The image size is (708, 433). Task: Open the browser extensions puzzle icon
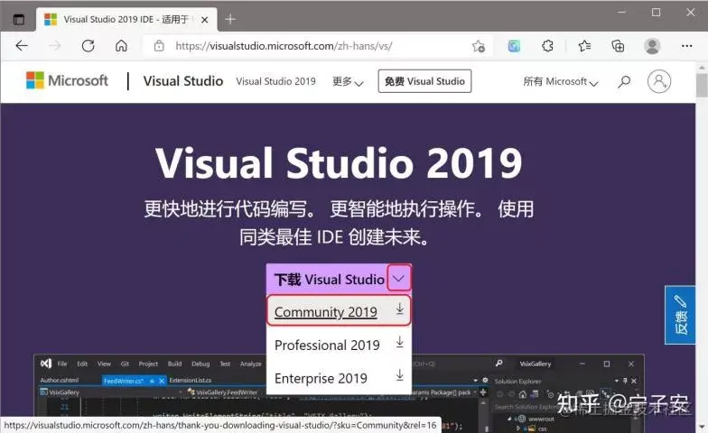pyautogui.click(x=547, y=45)
